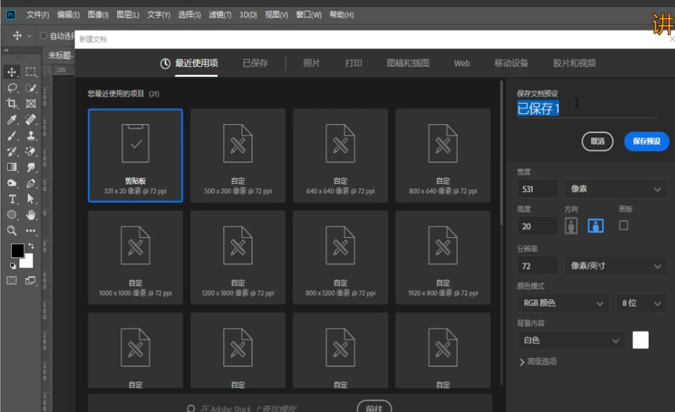Switch to 胶片和视频 tab

574,63
